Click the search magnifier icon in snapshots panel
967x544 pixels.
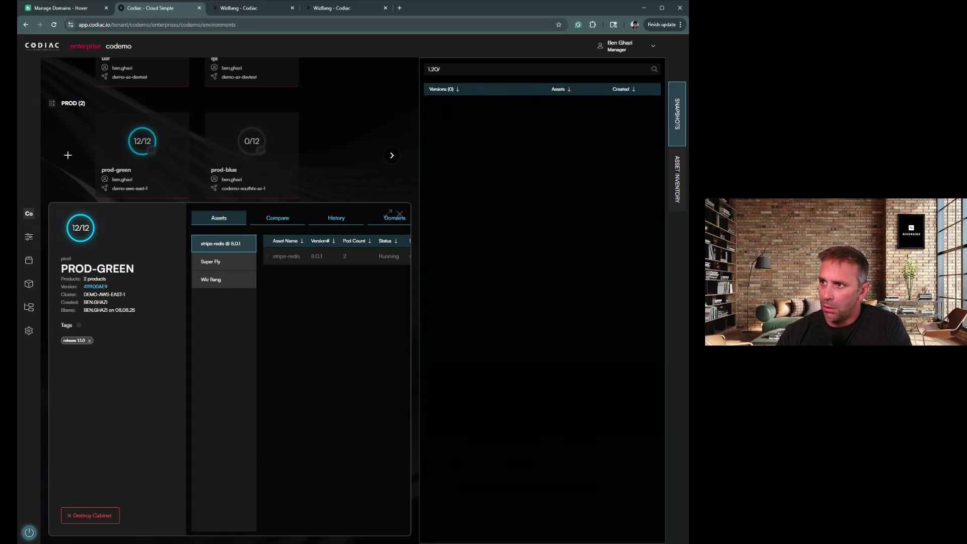(654, 70)
